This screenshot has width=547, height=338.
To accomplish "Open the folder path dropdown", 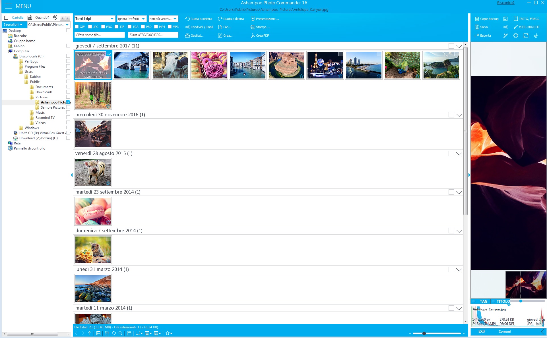I will pos(67,25).
